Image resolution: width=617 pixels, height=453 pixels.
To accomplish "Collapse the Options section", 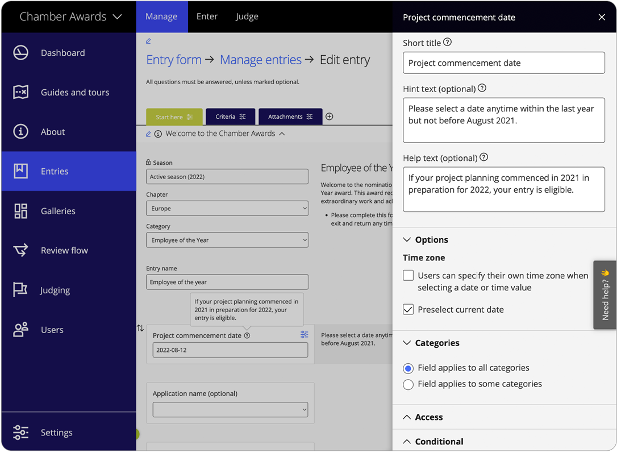I will (407, 239).
